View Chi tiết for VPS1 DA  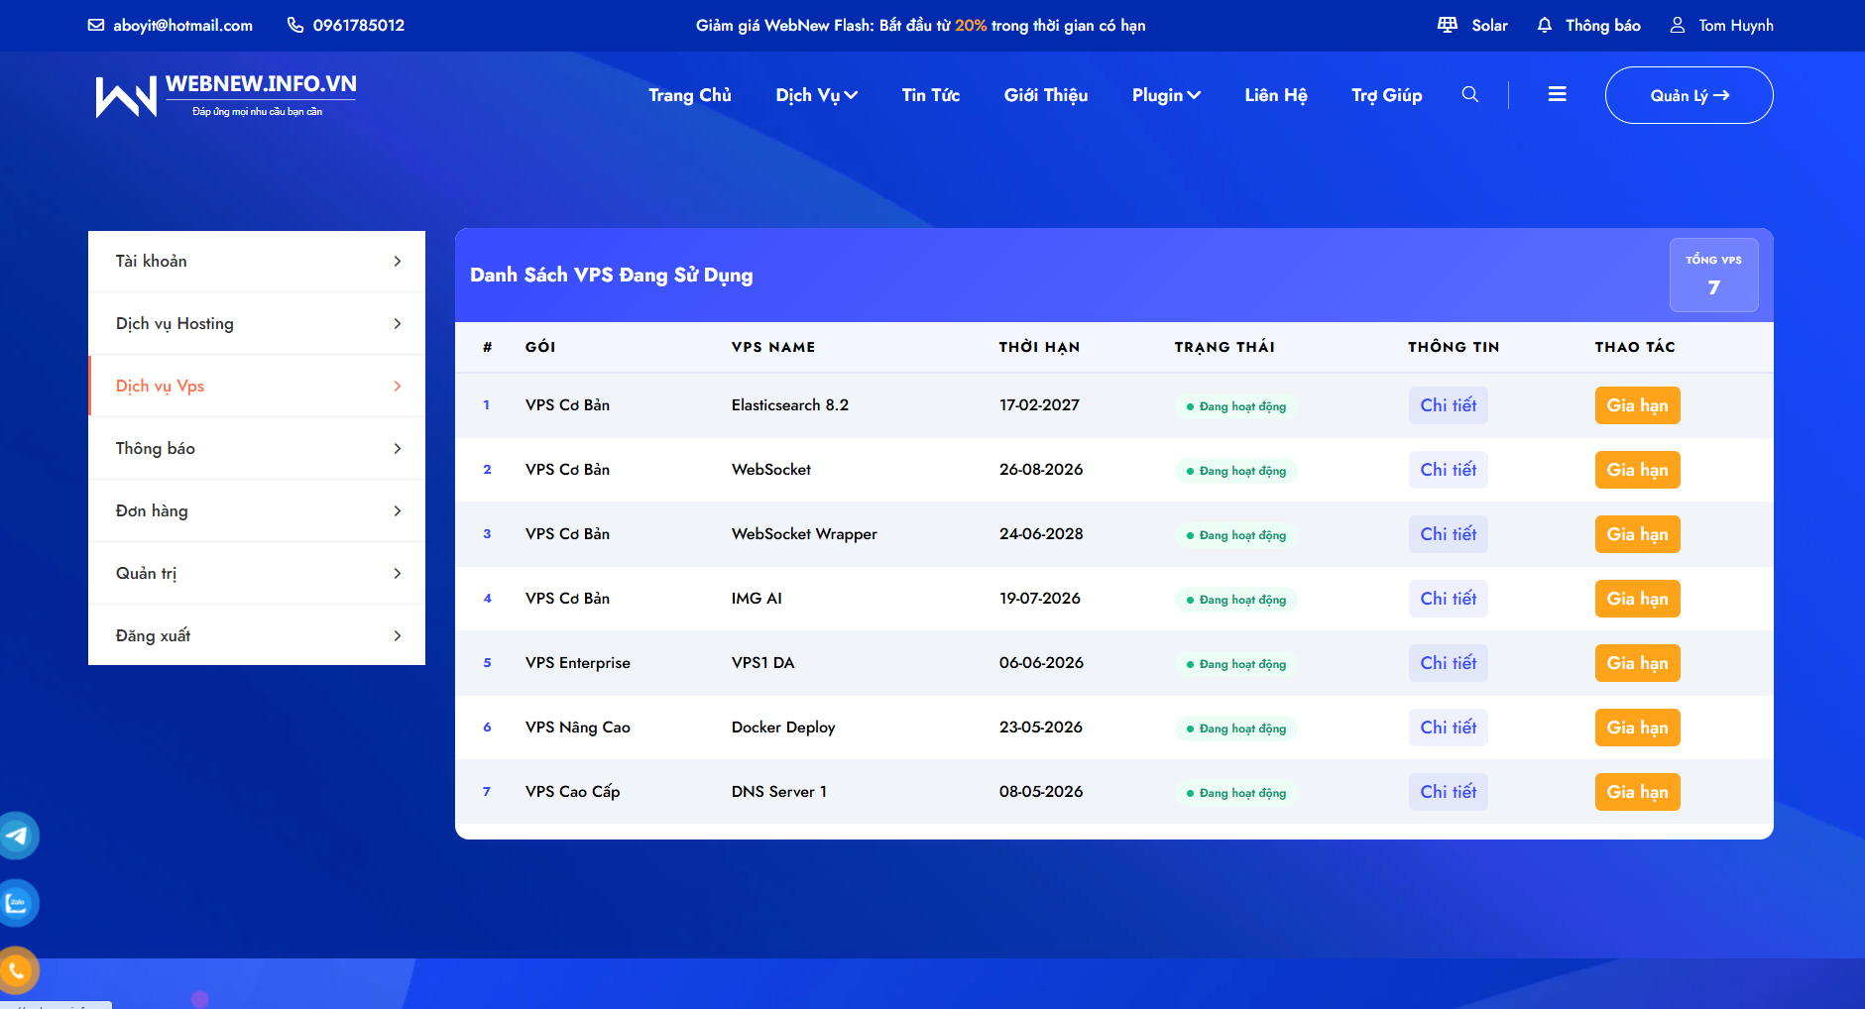(x=1449, y=663)
